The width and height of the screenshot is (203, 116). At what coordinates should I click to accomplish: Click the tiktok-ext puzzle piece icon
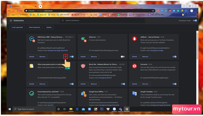click(84, 39)
